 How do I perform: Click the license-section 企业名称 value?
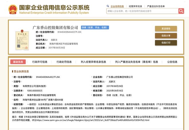pos(119,77)
